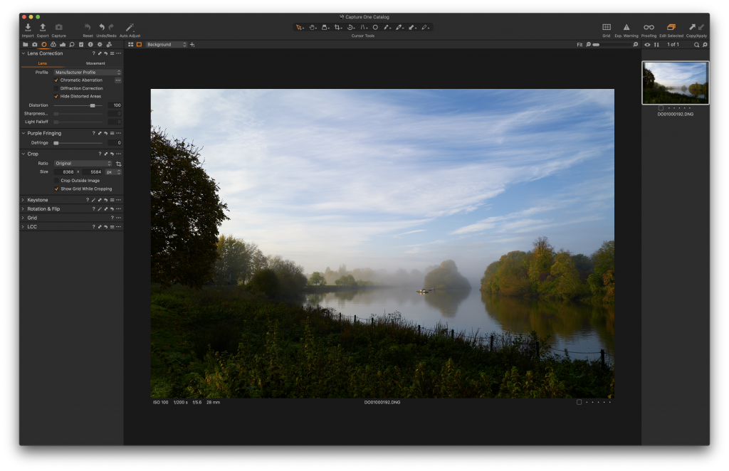Click the Undo arrow icon
The width and height of the screenshot is (729, 471).
[102, 28]
